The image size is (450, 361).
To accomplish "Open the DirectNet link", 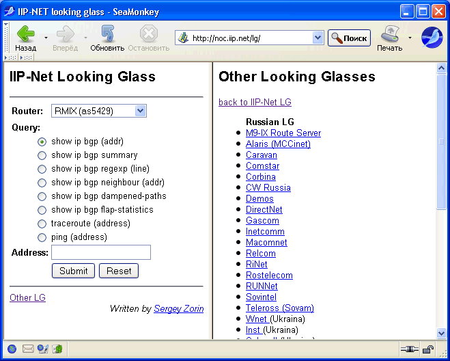I will point(264,209).
